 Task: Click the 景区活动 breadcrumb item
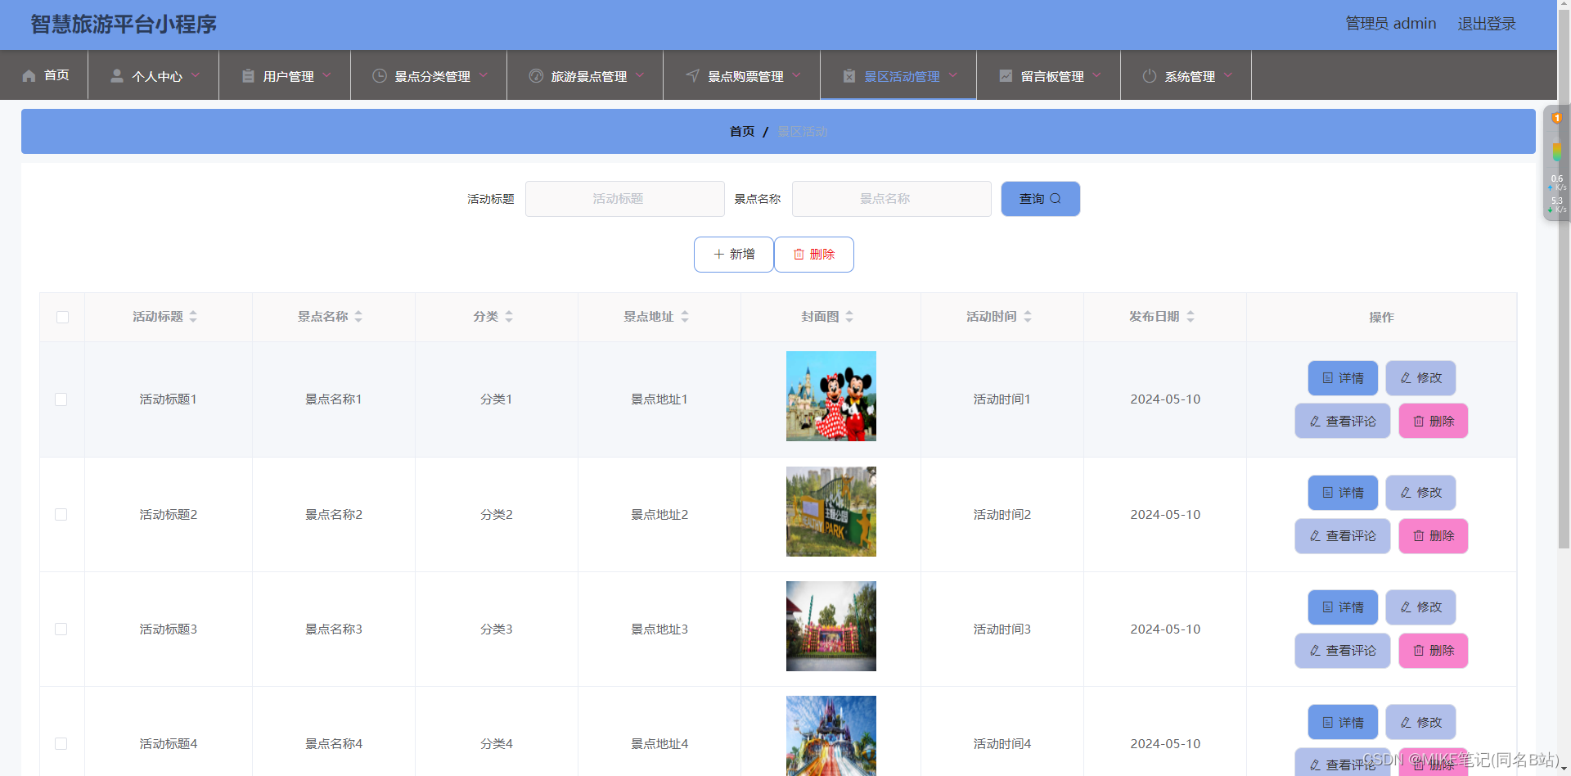point(803,131)
